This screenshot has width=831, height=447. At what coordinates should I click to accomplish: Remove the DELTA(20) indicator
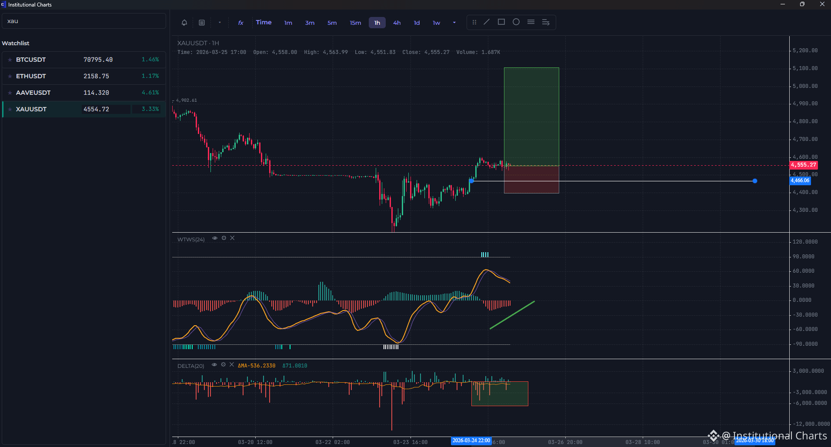click(232, 365)
